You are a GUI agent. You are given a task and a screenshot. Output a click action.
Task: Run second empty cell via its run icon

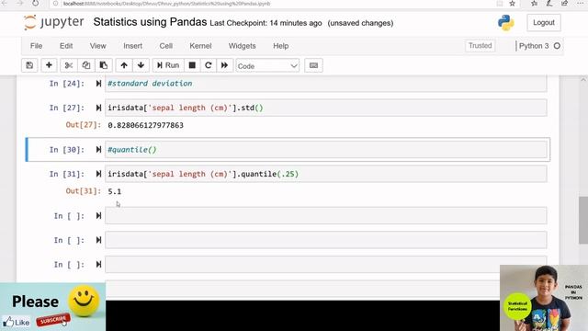98,240
